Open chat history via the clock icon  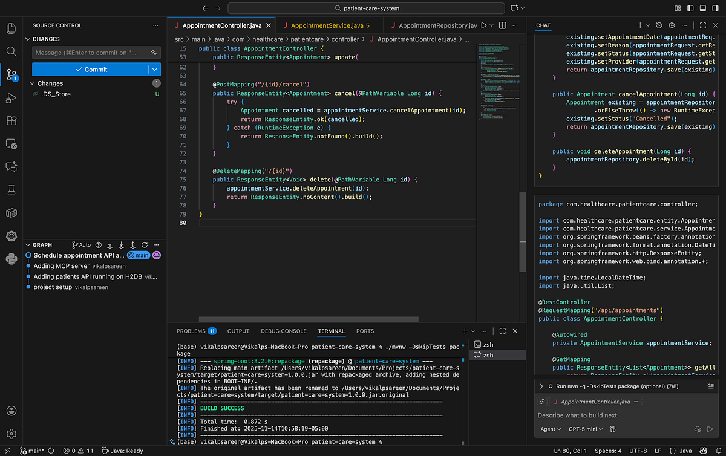pos(659,25)
